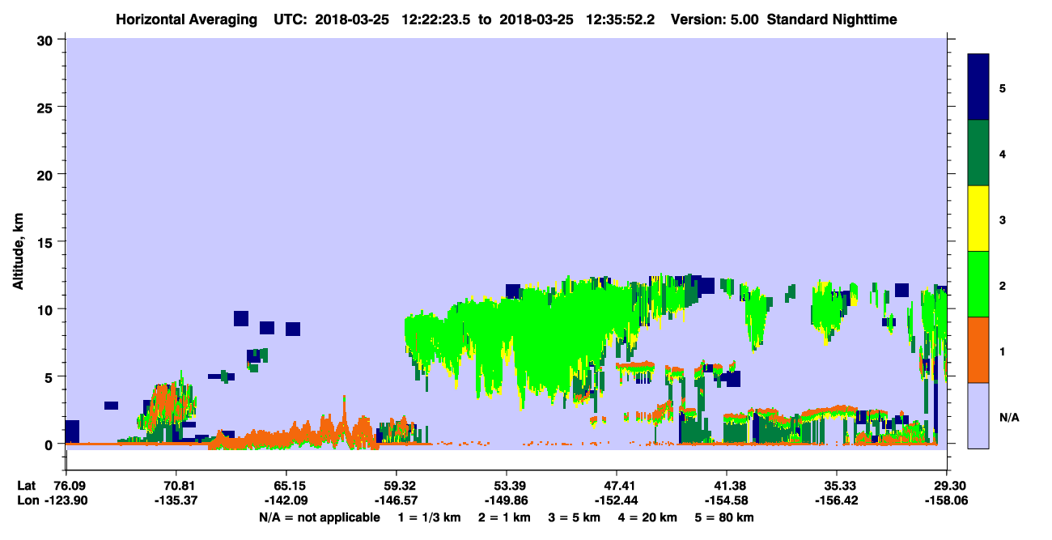Click the longitude value -135.37
Screen dimensions: 1052x540
pos(176,500)
